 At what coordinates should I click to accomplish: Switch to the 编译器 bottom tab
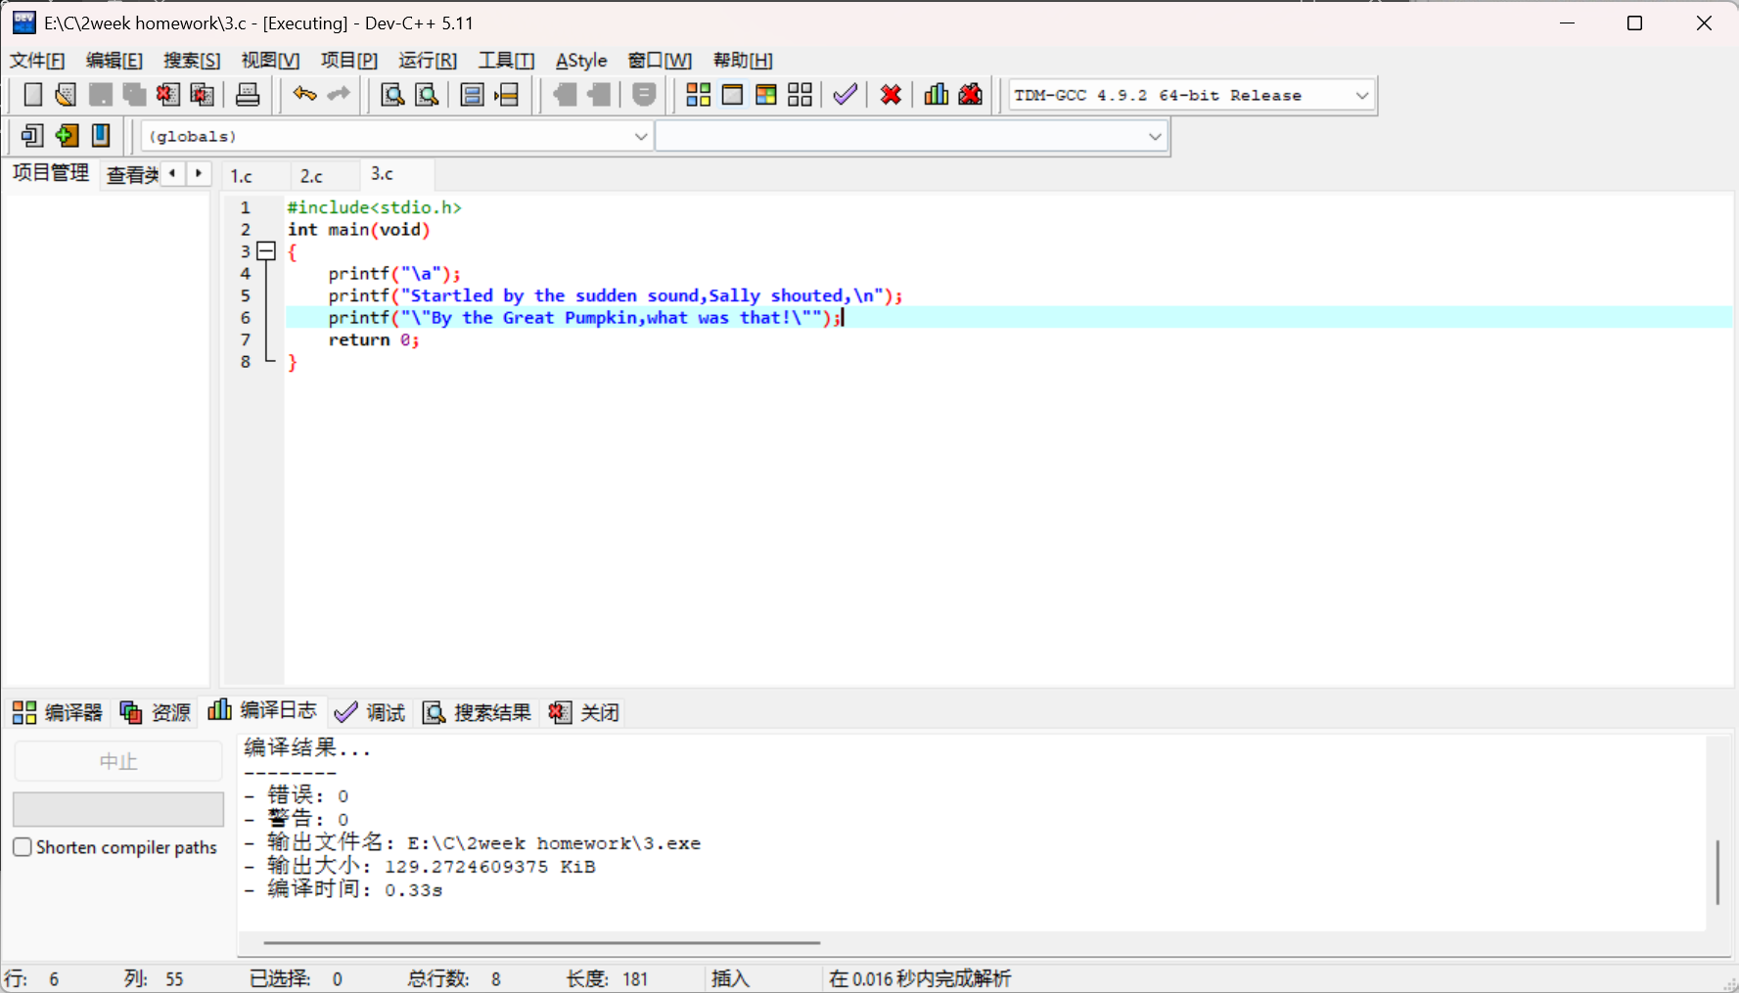pos(58,712)
